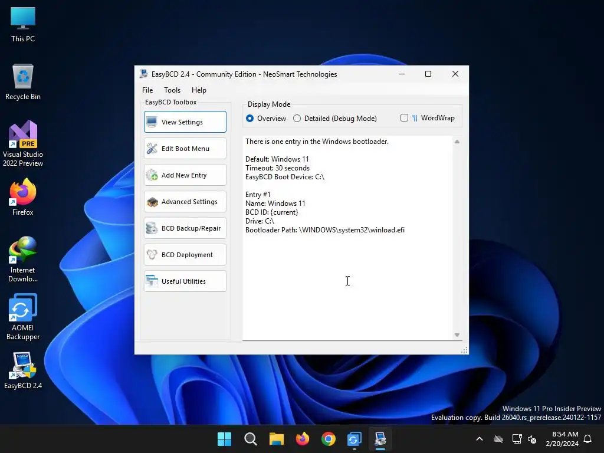The image size is (604, 453).
Task: Click the network status tray icon
Action: point(517,439)
